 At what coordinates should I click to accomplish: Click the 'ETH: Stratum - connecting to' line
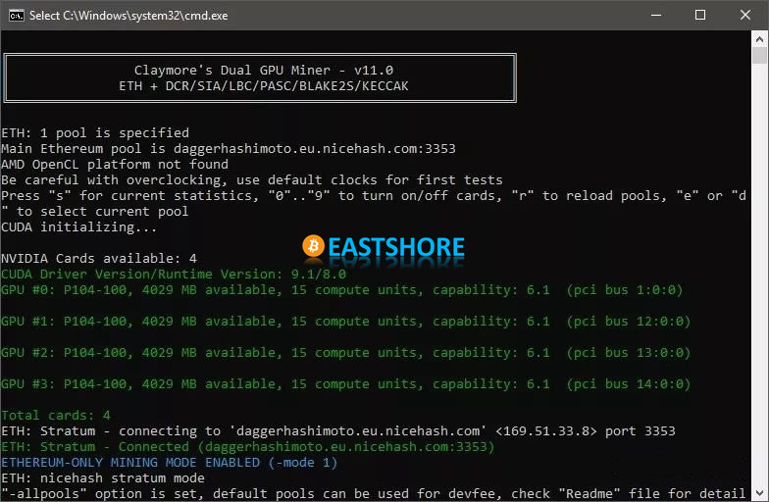[338, 431]
